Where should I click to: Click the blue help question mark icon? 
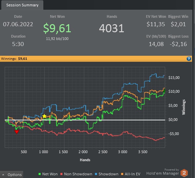pyautogui.click(x=189, y=59)
